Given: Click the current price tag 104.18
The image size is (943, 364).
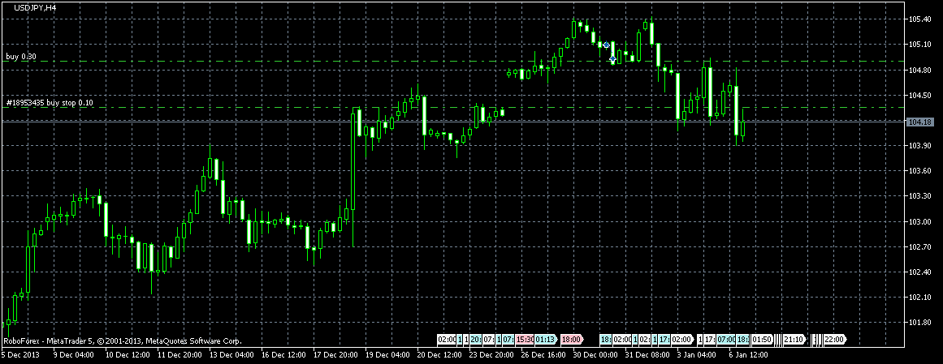Looking at the screenshot, I should 919,122.
